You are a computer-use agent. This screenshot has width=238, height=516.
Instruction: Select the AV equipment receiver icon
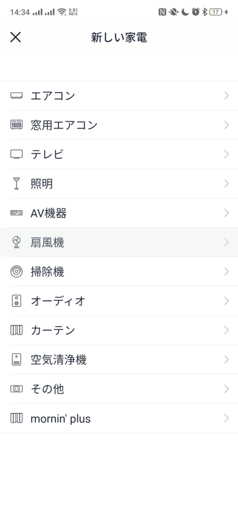pos(17,213)
